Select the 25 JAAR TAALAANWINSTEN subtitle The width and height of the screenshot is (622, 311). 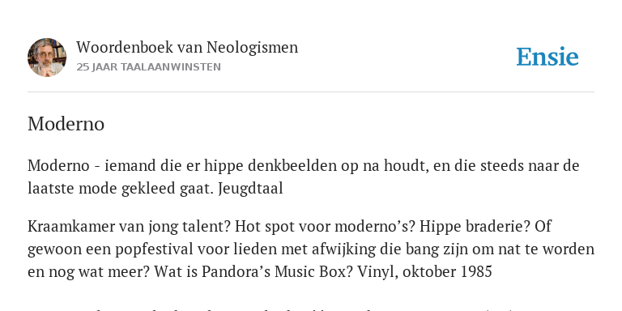click(x=148, y=67)
